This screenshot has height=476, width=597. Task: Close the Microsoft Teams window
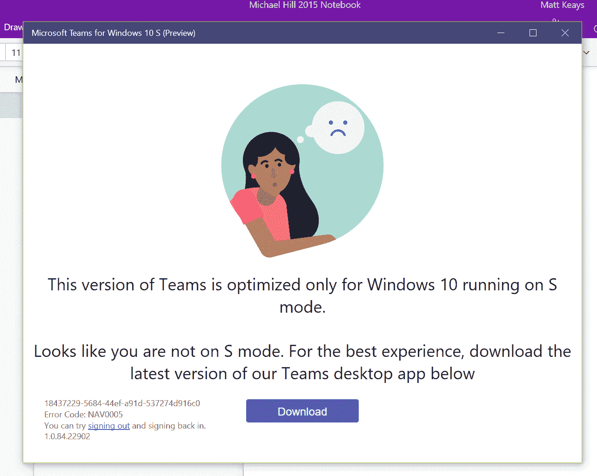(x=565, y=33)
